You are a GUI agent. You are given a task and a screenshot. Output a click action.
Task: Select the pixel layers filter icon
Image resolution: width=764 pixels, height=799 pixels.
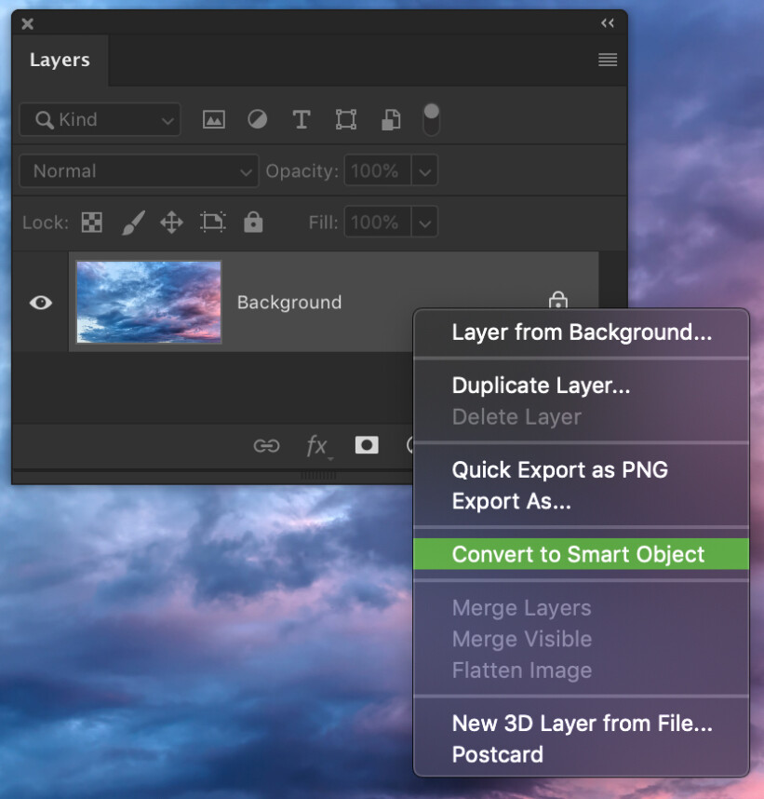[213, 119]
